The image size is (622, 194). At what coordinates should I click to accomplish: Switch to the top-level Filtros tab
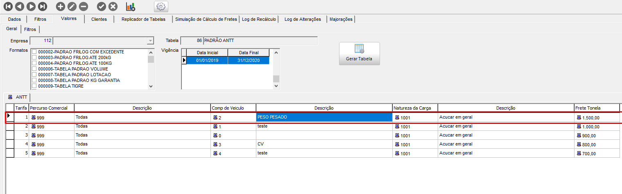40,19
